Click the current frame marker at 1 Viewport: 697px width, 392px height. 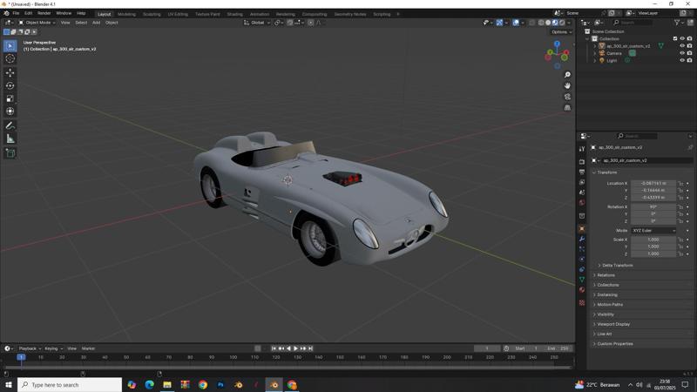tap(21, 357)
